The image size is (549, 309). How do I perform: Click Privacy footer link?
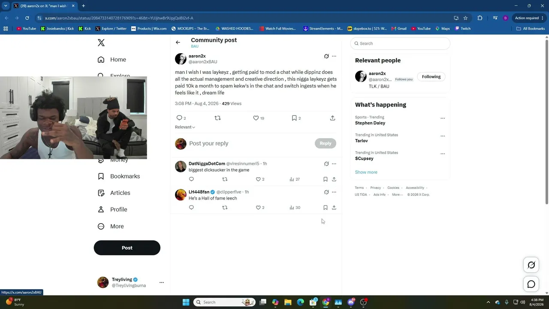coord(376,188)
